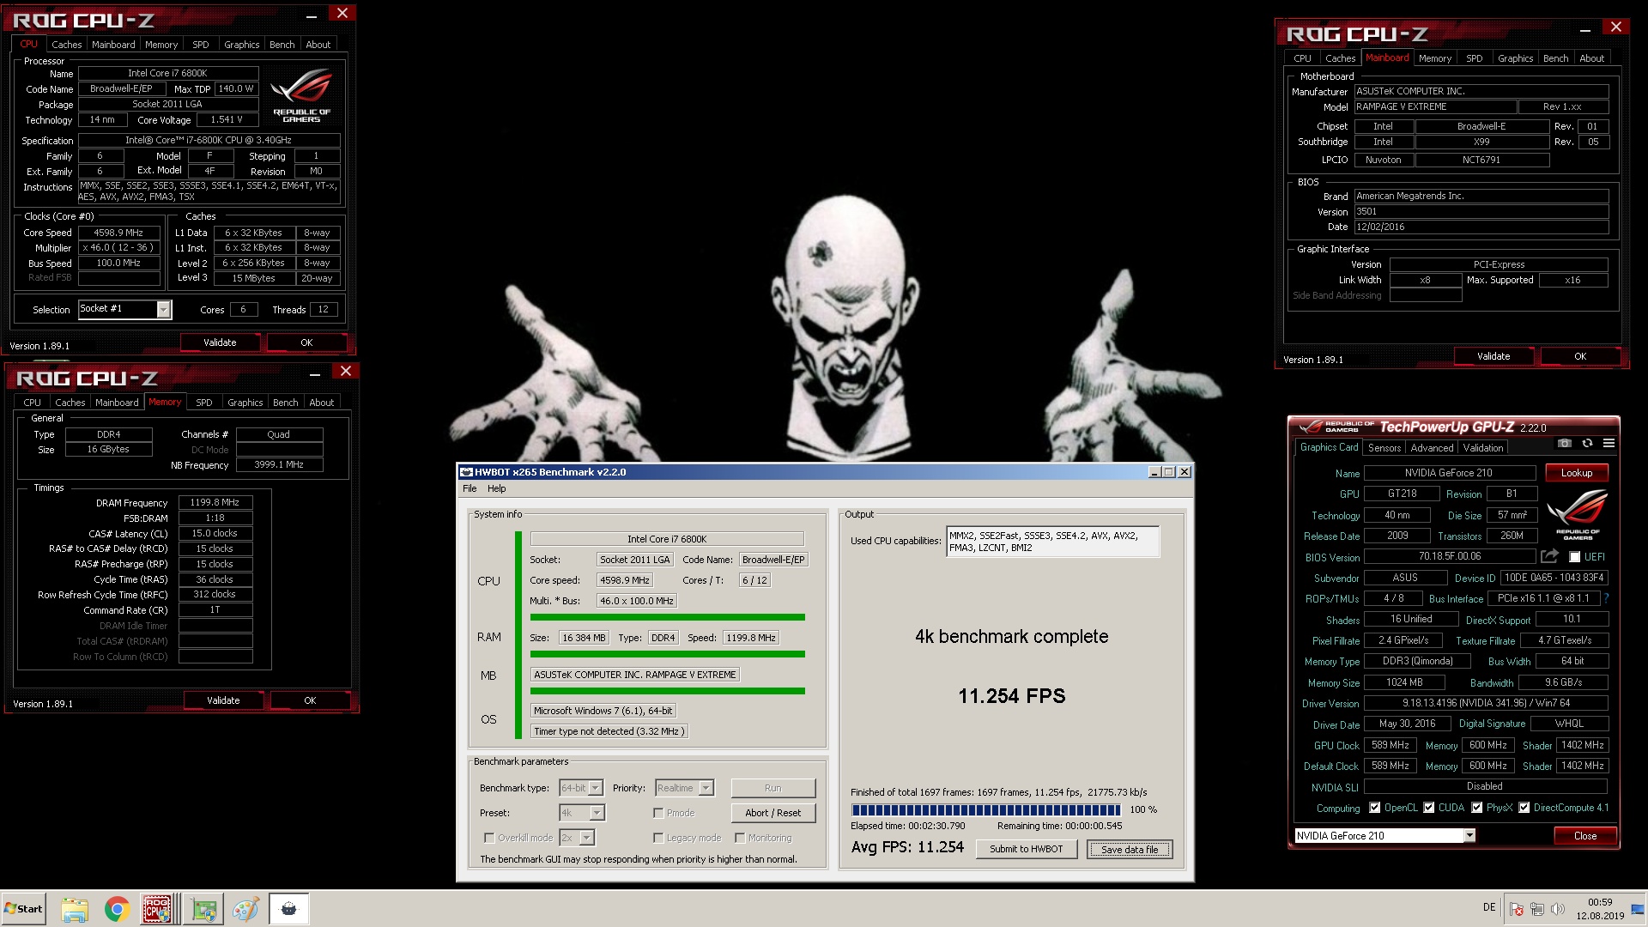
Task: Click the GPU-Z screenshot camera icon
Action: coord(1564,444)
